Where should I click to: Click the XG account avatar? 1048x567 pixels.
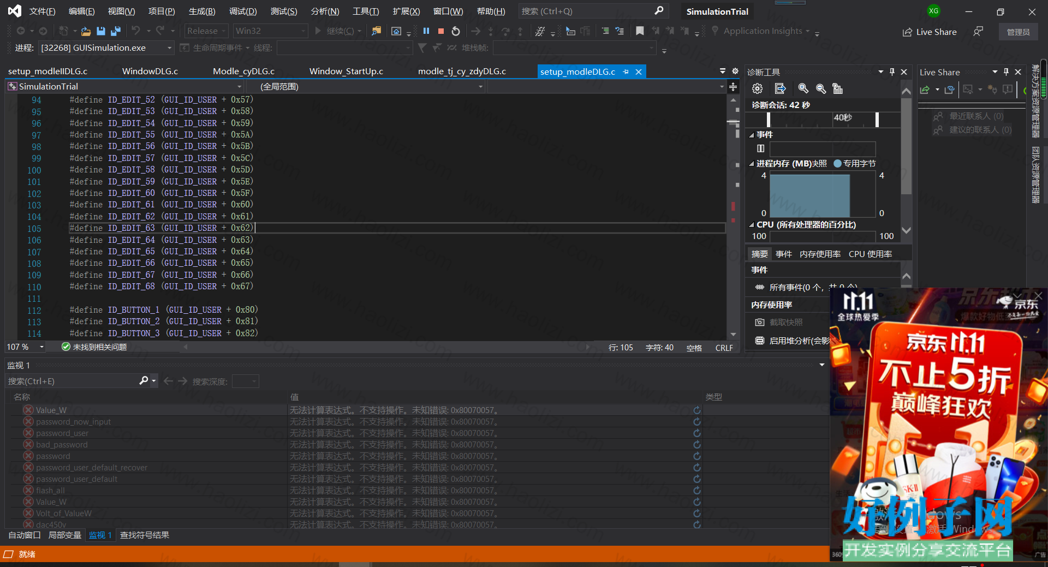click(x=934, y=11)
